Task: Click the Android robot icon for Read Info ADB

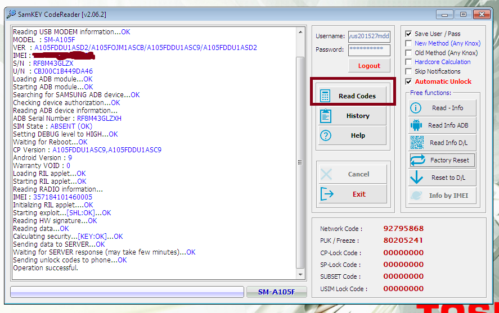Action: click(x=416, y=125)
